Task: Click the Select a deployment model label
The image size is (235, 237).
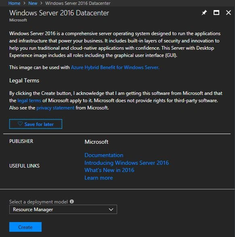Action: 38,202
